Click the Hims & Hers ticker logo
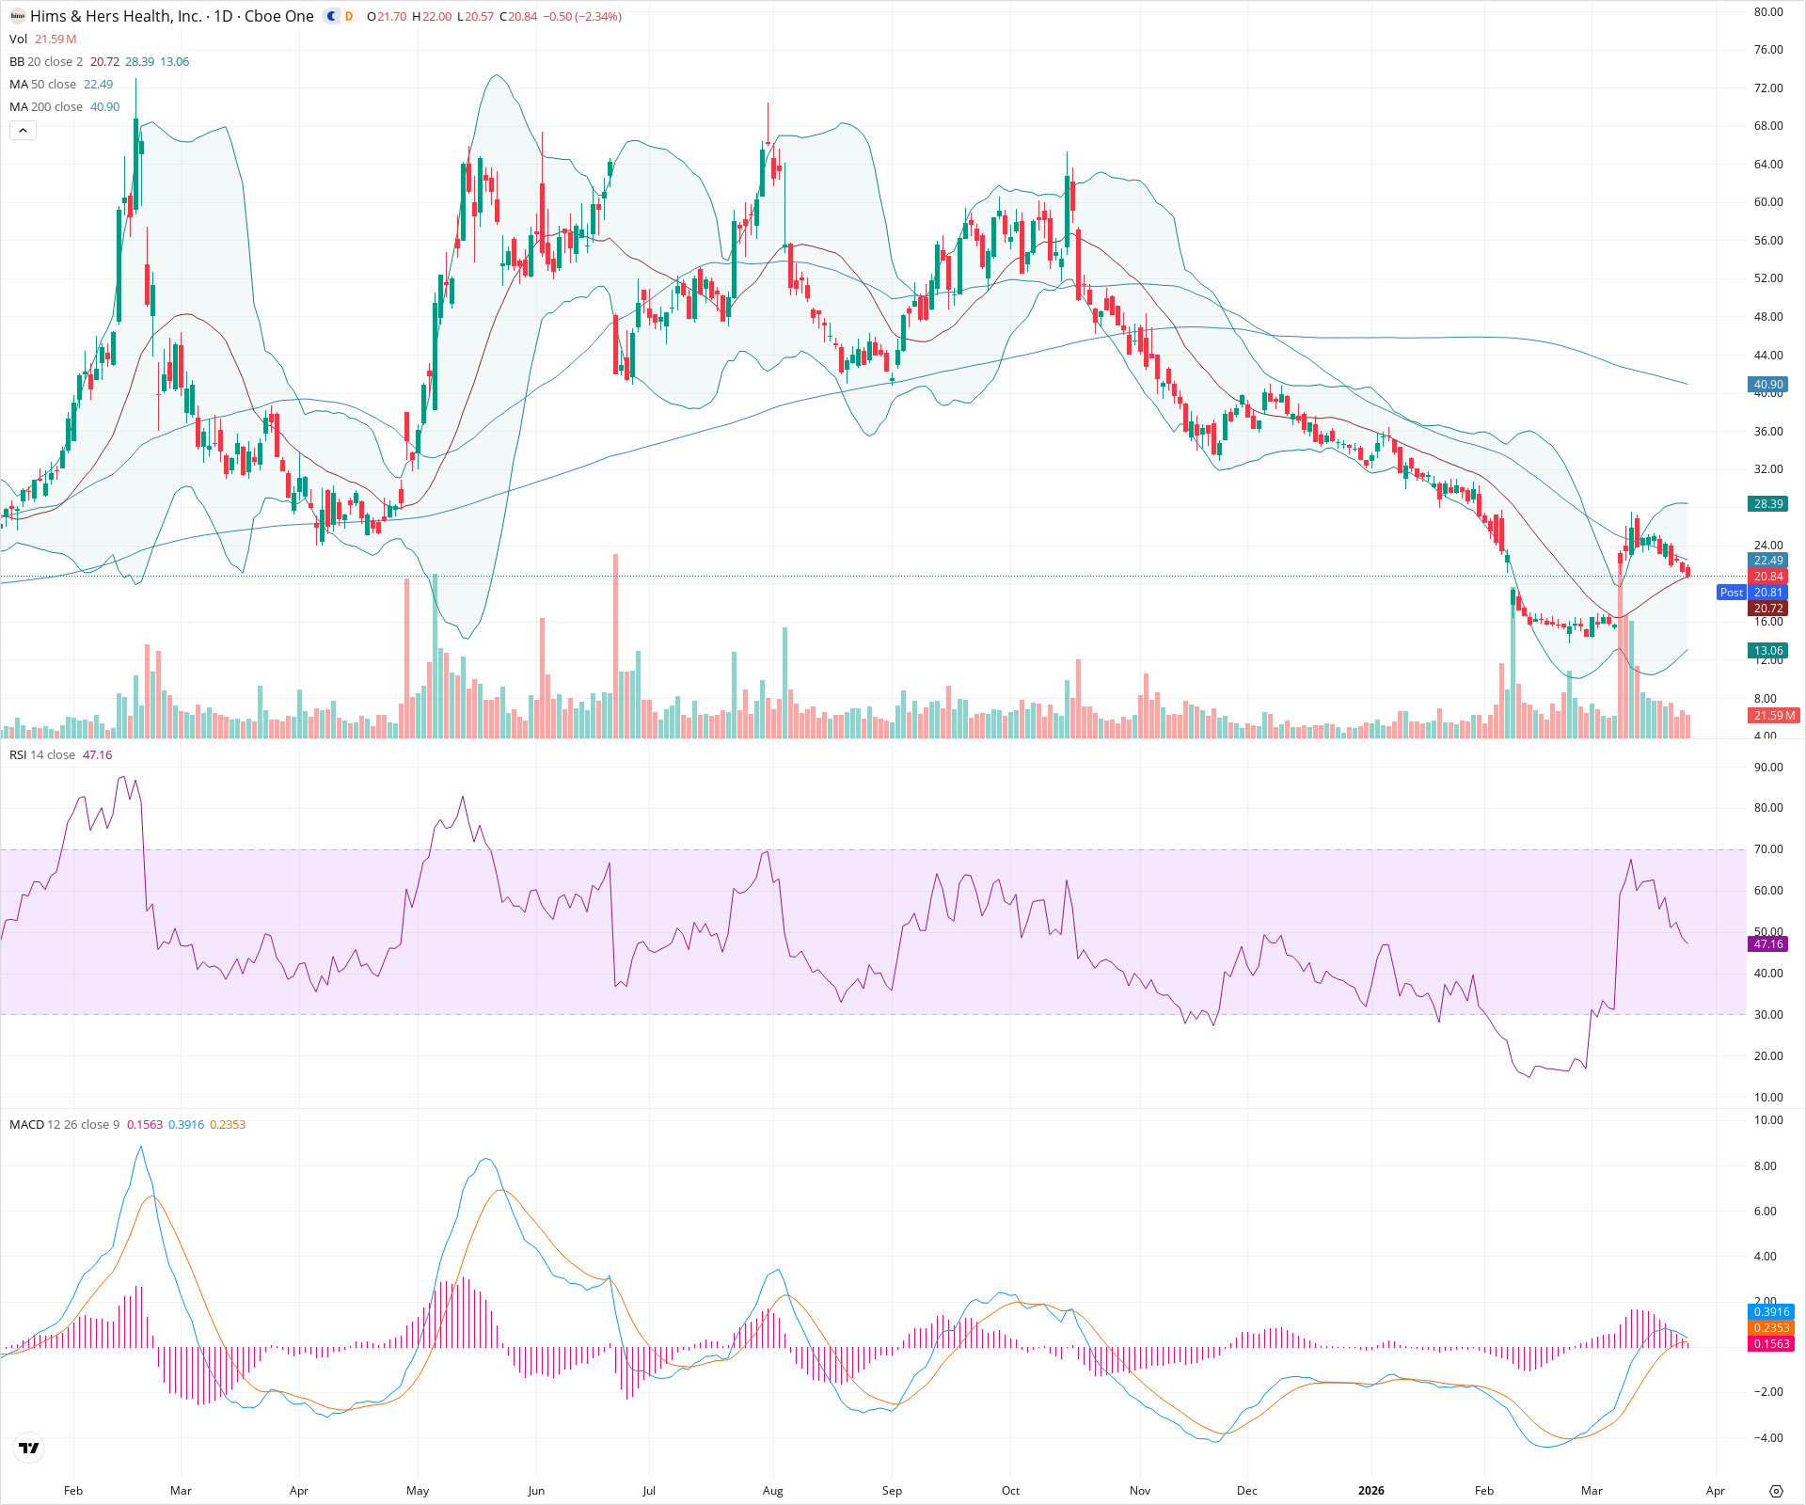The height and width of the screenshot is (1505, 1806). (16, 16)
